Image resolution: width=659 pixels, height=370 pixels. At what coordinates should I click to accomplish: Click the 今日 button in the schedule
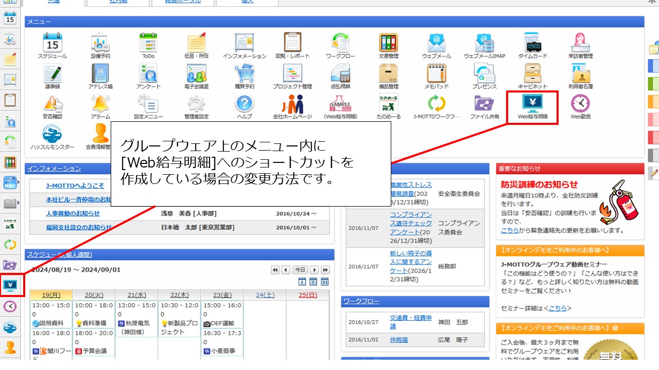click(x=300, y=270)
